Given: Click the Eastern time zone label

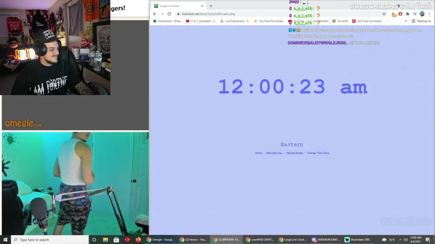Looking at the screenshot, I should [292, 144].
